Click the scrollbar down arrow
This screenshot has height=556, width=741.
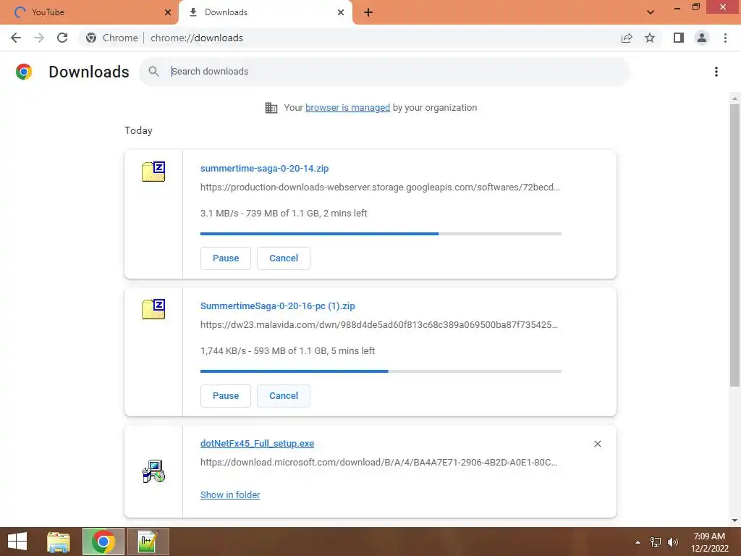pos(734,521)
